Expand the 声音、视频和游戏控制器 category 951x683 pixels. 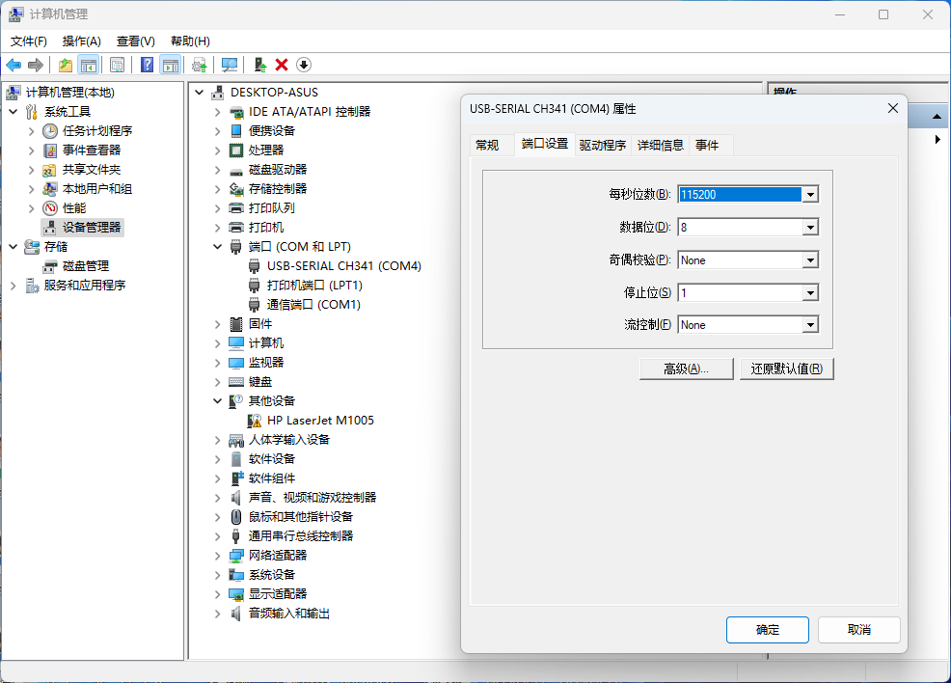[217, 498]
